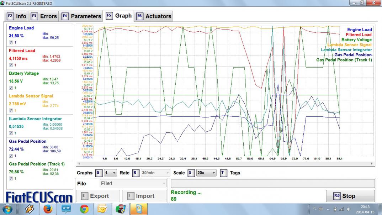Click the G shortcut icon beside Graphs
Screen dimensions: 382x215
tap(99, 173)
